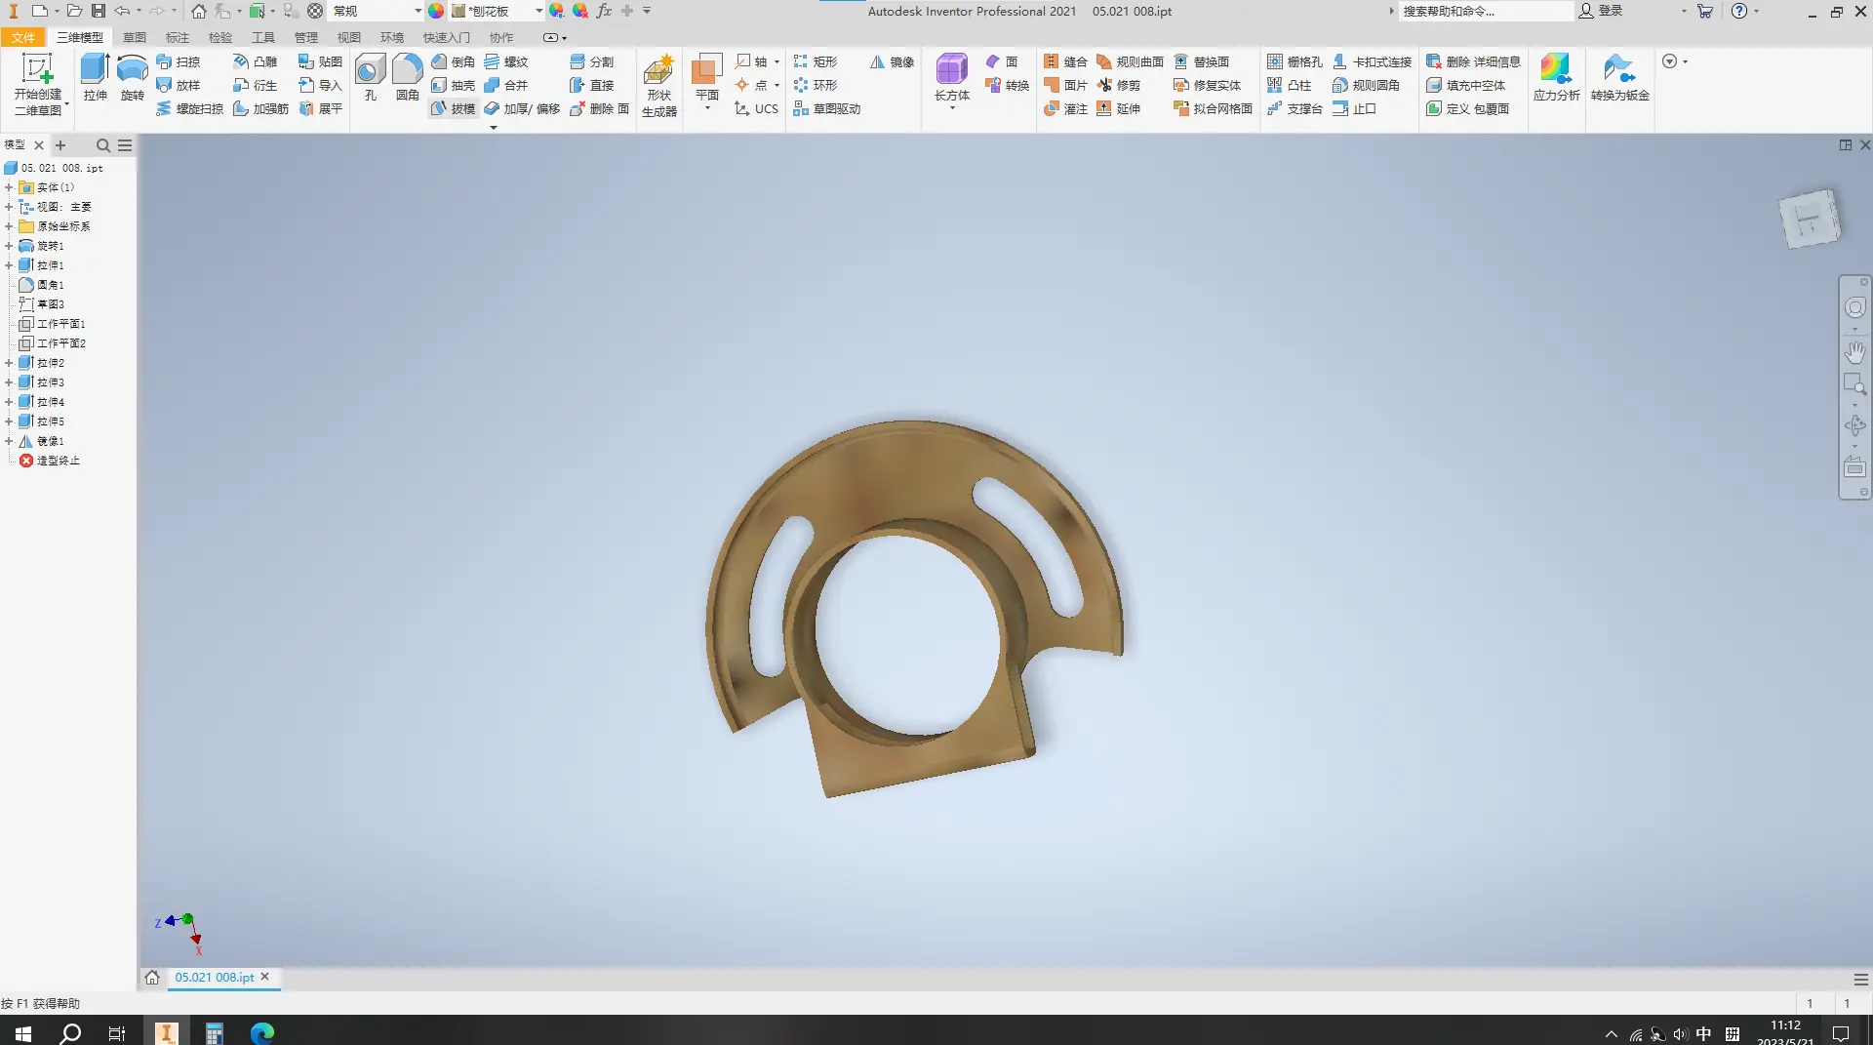Expand the 拉伸2 feature node
Viewport: 1873px width, 1045px height.
pos(9,363)
